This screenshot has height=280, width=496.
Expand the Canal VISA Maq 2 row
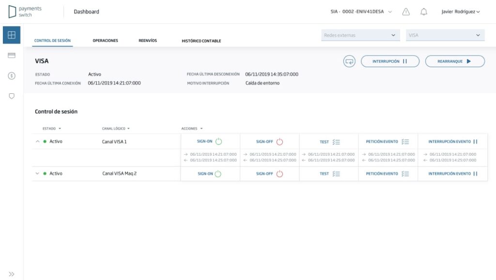tap(37, 174)
